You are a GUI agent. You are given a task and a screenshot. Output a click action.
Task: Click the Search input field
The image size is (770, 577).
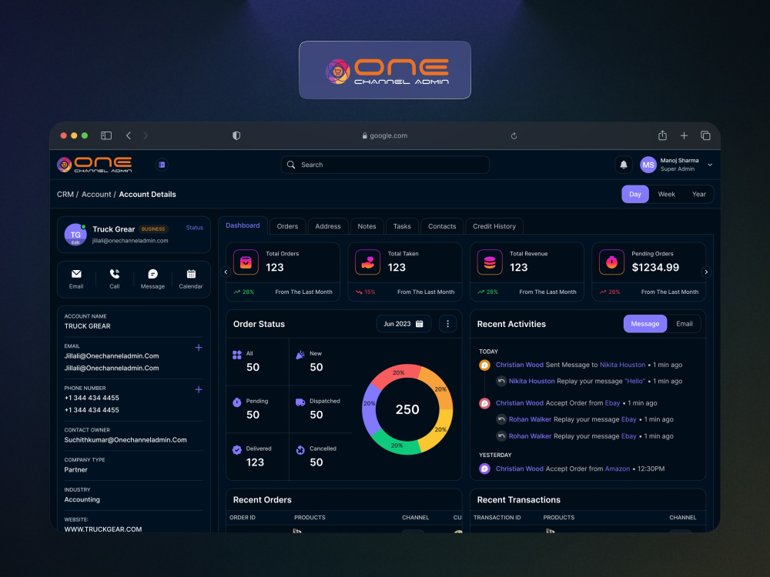(385, 165)
